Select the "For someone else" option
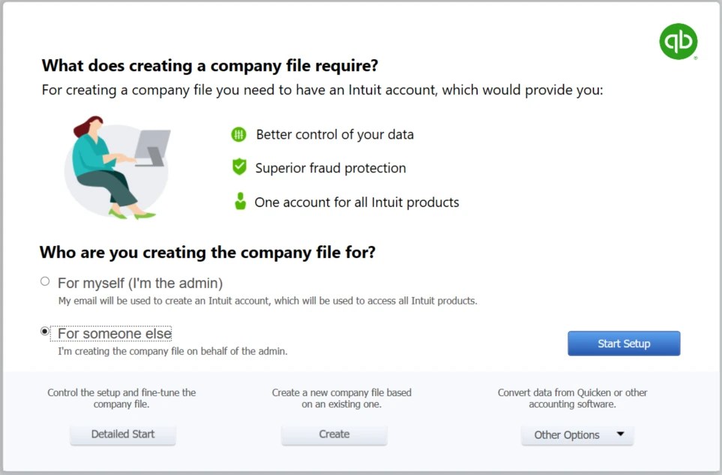 (45, 331)
